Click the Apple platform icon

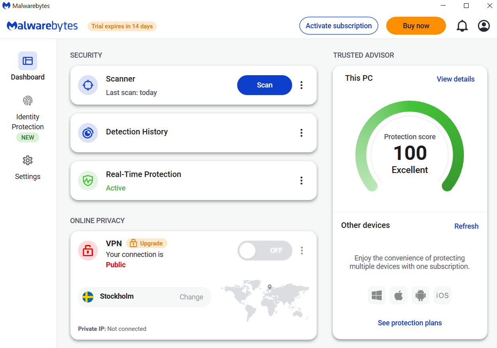tap(399, 295)
